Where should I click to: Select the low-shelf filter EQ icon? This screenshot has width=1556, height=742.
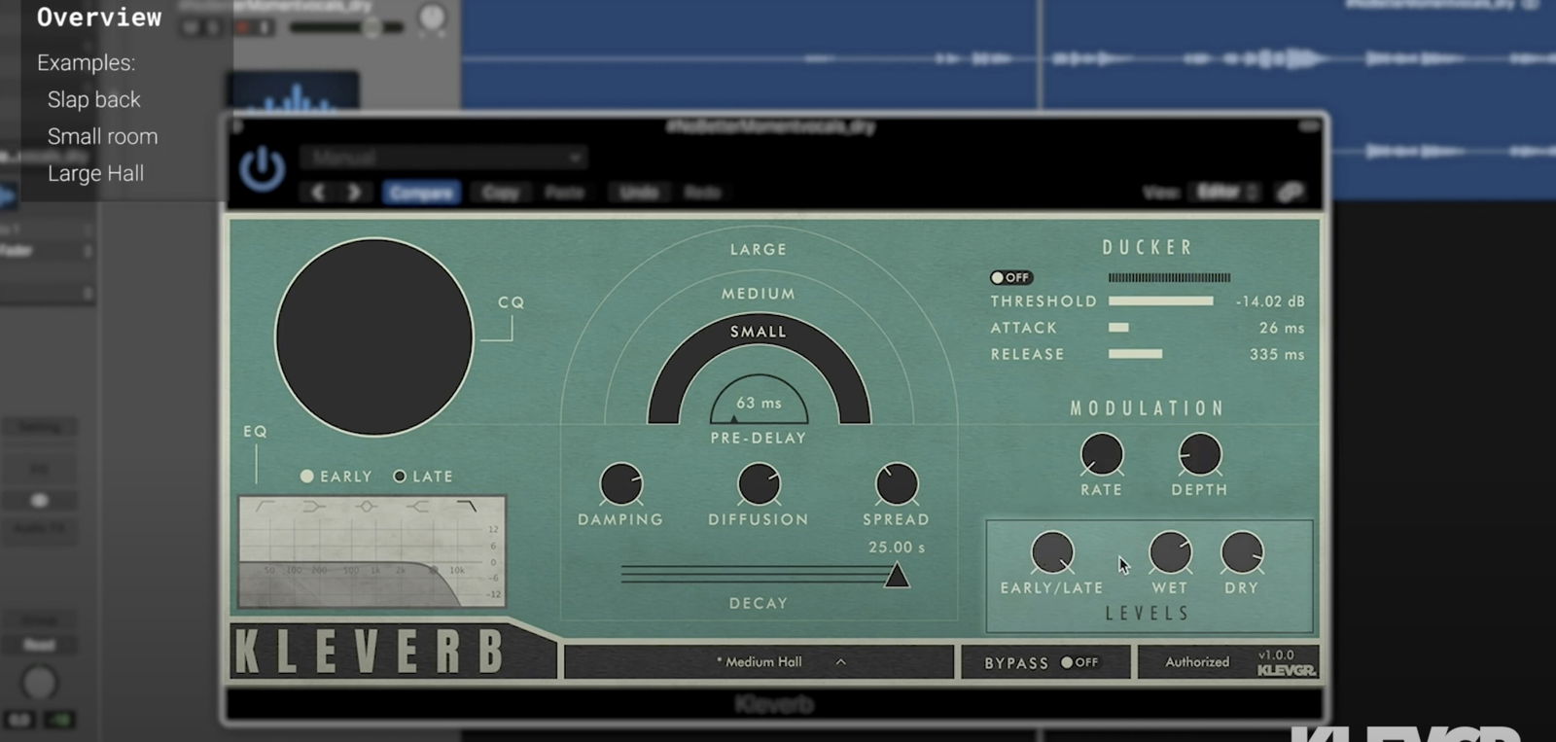click(x=314, y=506)
